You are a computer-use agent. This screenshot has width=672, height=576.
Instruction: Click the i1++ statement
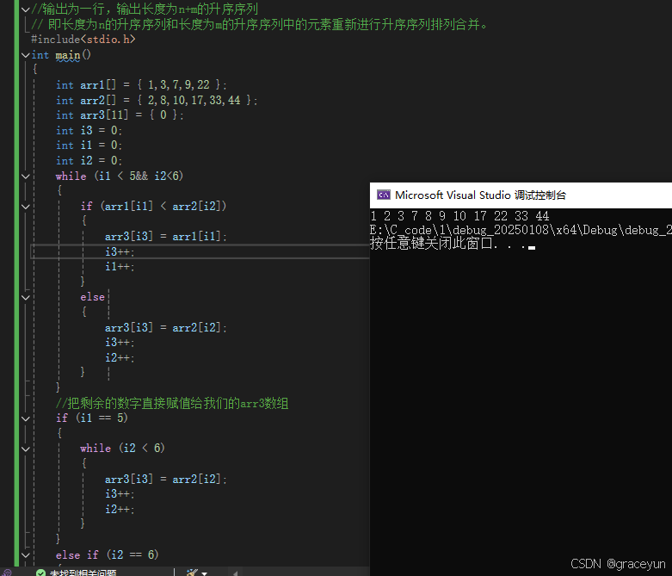click(x=120, y=267)
